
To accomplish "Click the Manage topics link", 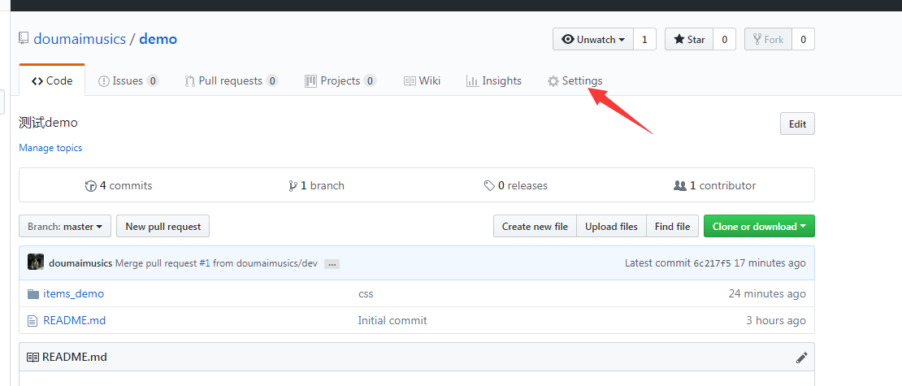I will tap(50, 148).
